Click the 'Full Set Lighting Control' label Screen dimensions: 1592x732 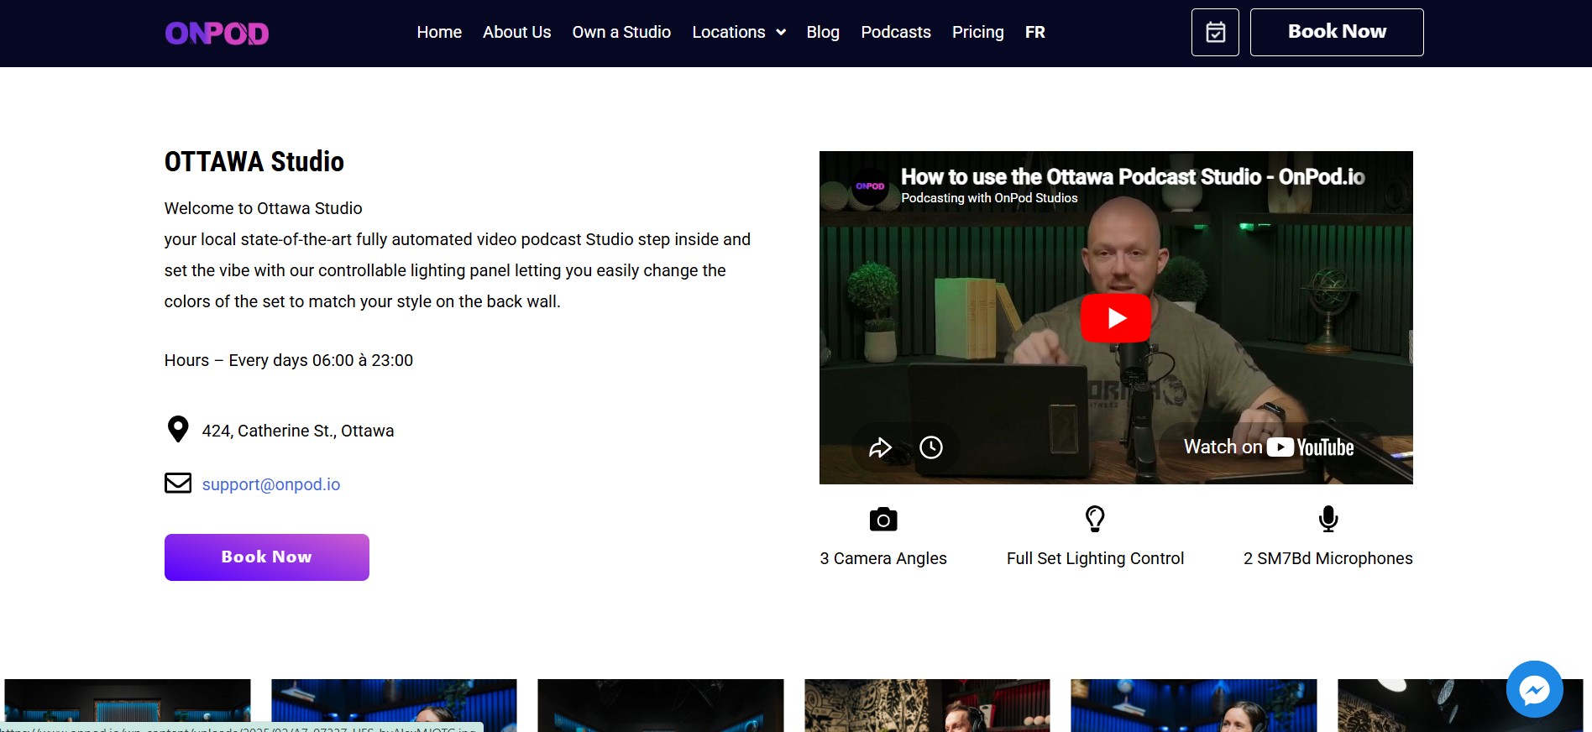(x=1095, y=558)
